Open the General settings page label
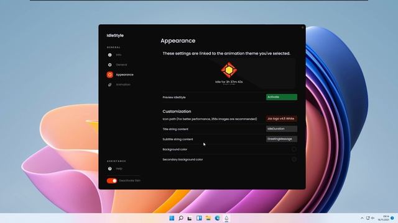This screenshot has height=223, width=398. (x=121, y=64)
